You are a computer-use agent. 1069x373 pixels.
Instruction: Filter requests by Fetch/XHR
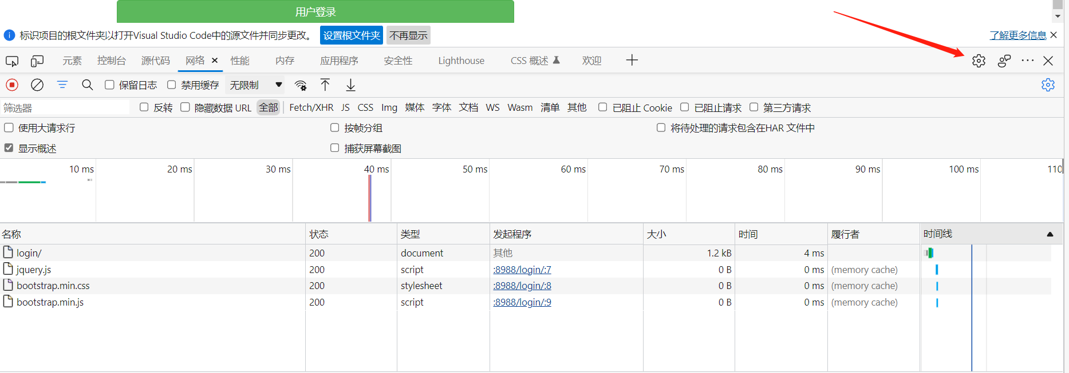point(311,107)
